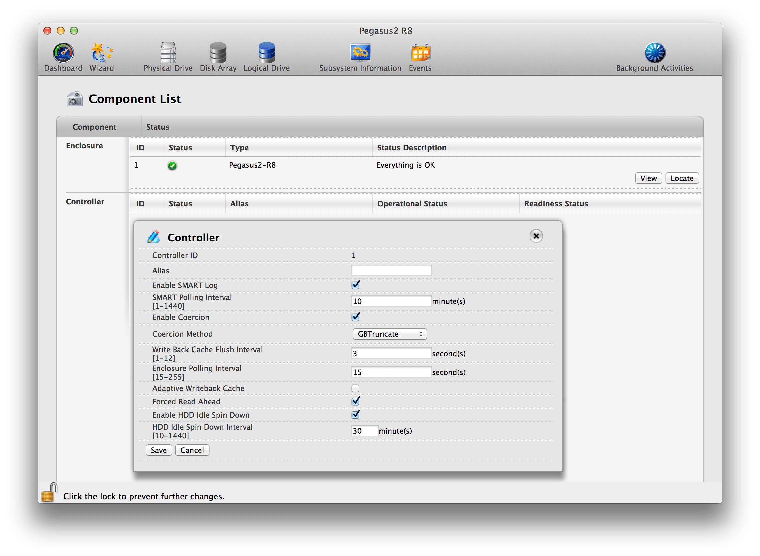Save the controller settings
Viewport: 760px width, 556px height.
coord(158,450)
